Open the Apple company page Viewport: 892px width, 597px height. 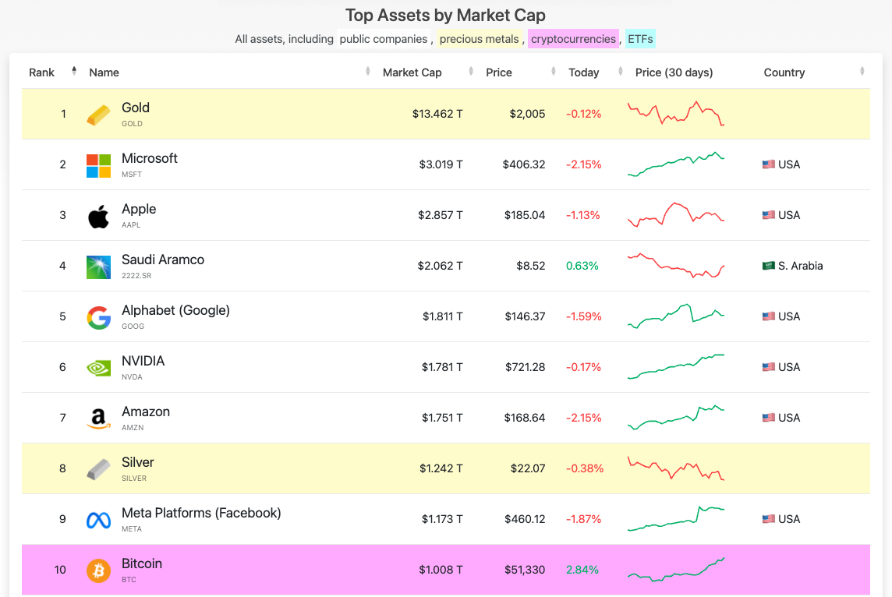pyautogui.click(x=139, y=209)
